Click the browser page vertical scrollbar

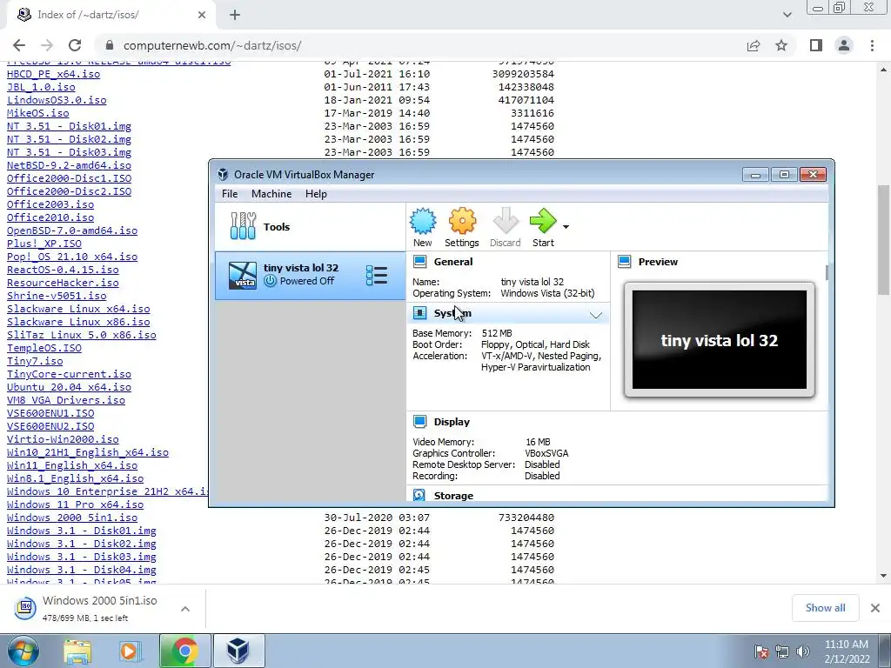[883, 238]
